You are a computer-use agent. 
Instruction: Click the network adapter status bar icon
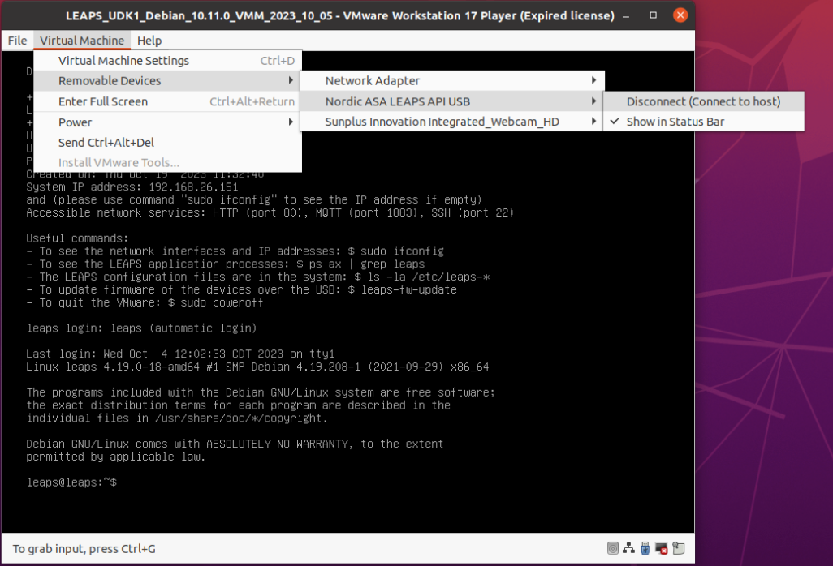coord(629,548)
